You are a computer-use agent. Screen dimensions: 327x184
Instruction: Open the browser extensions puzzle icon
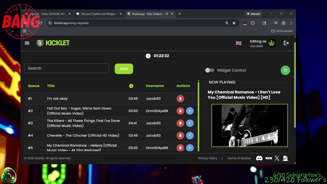click(253, 23)
